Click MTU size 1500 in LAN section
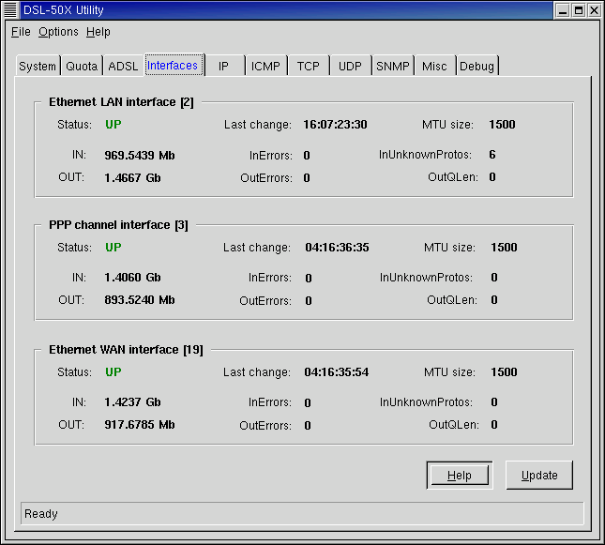605x545 pixels. 502,125
